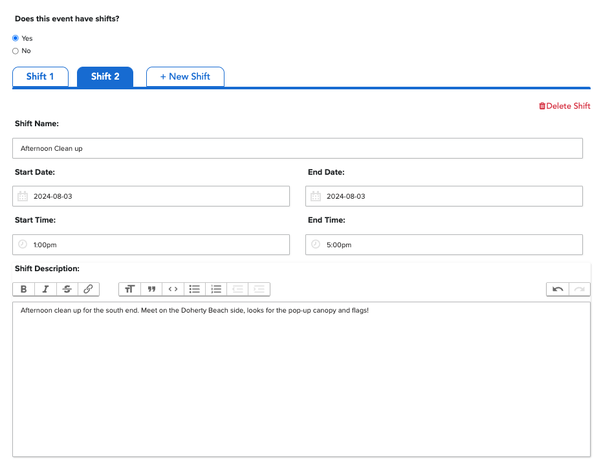
Task: Open the Start Time picker field
Action: pyautogui.click(x=151, y=245)
